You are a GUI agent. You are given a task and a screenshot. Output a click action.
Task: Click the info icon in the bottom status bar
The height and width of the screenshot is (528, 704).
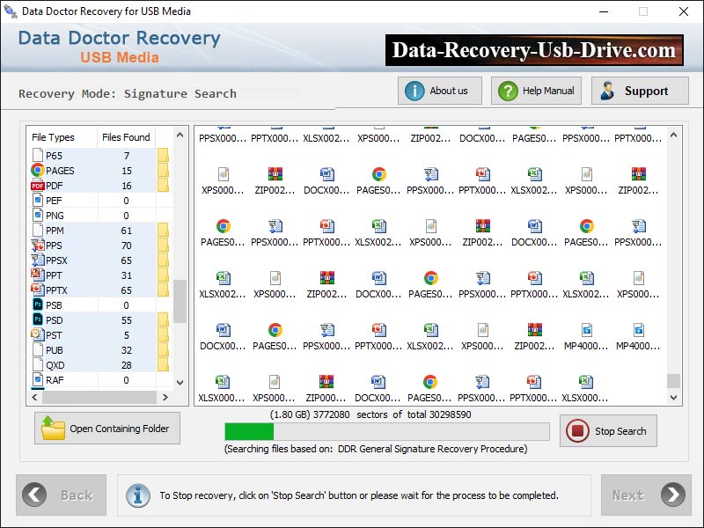click(x=138, y=495)
